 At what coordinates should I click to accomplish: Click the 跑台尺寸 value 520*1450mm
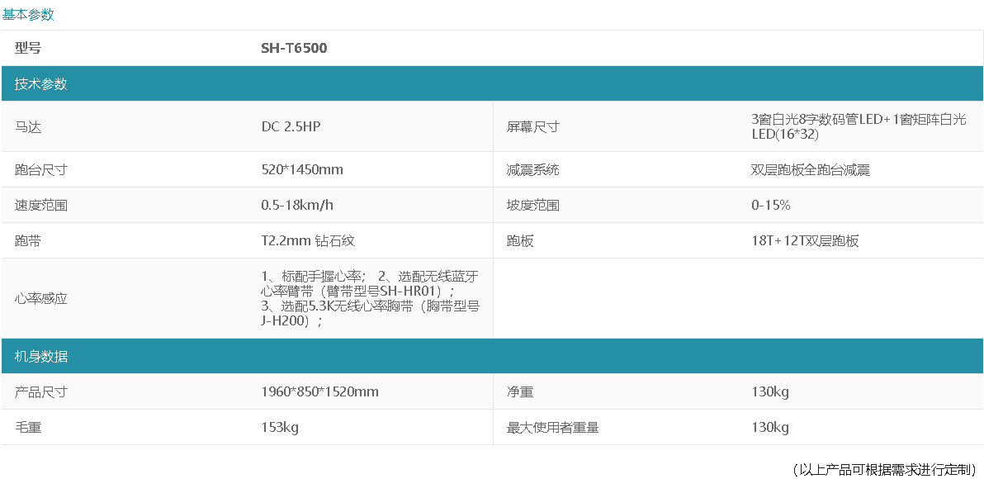click(302, 169)
